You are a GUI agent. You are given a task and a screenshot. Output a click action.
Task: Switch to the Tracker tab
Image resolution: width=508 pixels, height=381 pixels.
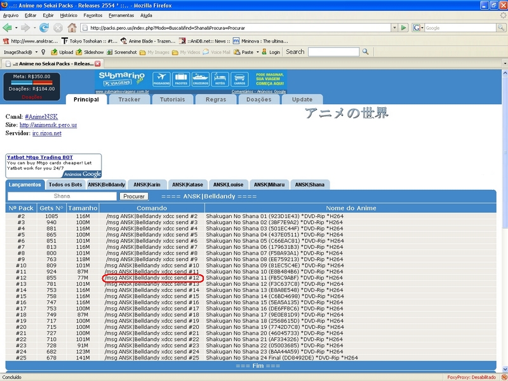tap(129, 100)
